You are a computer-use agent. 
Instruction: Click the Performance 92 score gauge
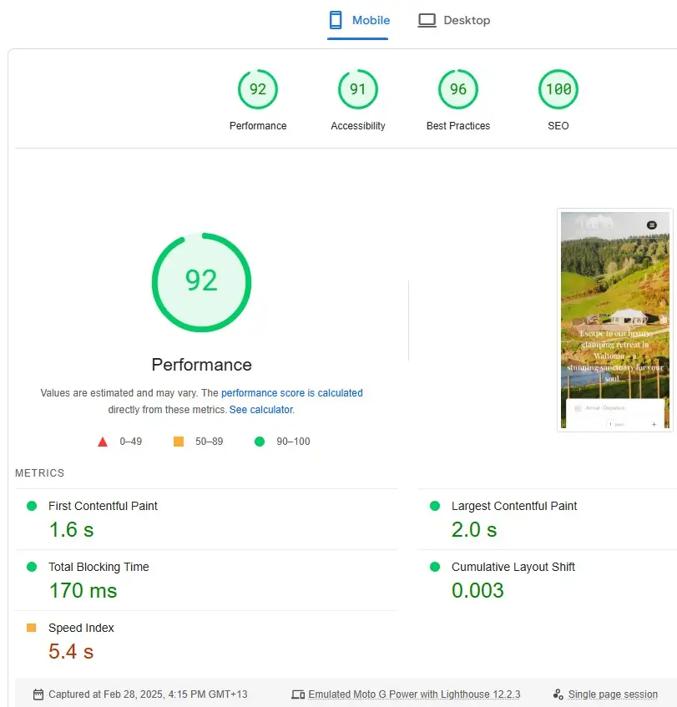tap(201, 282)
